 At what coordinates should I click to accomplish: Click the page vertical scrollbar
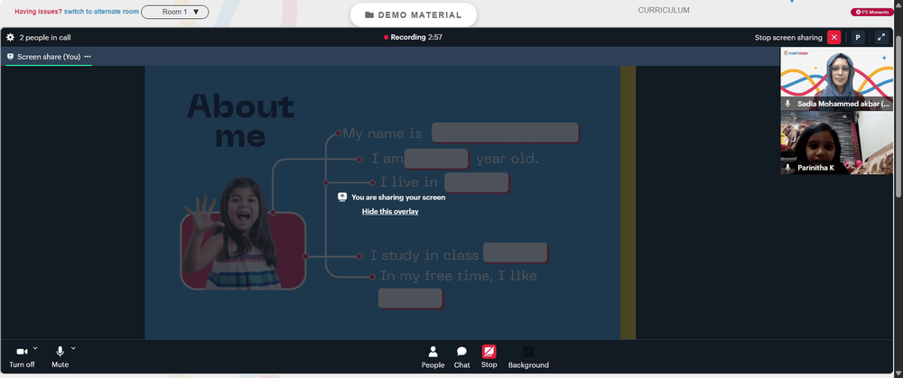[898, 115]
